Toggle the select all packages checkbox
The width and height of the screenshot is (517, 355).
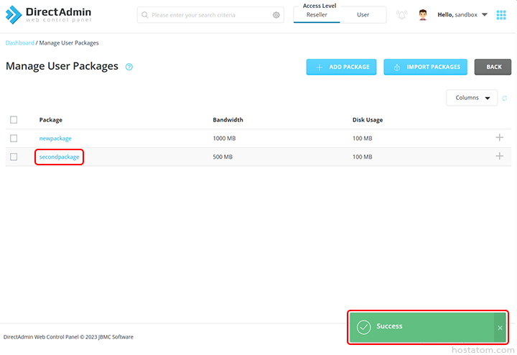coord(14,119)
